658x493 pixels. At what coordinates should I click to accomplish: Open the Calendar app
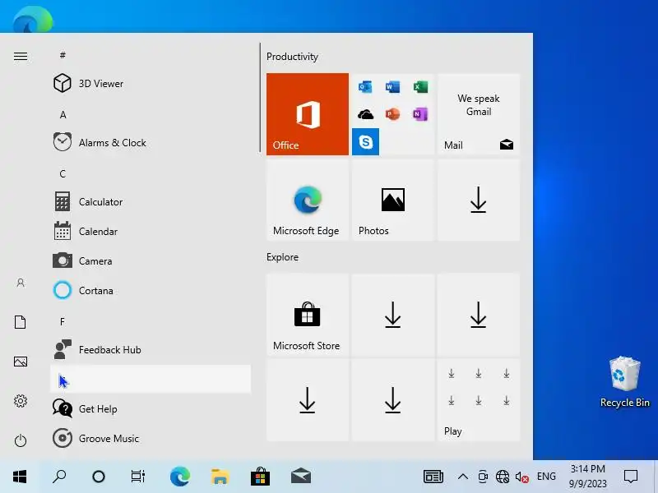[151, 232]
